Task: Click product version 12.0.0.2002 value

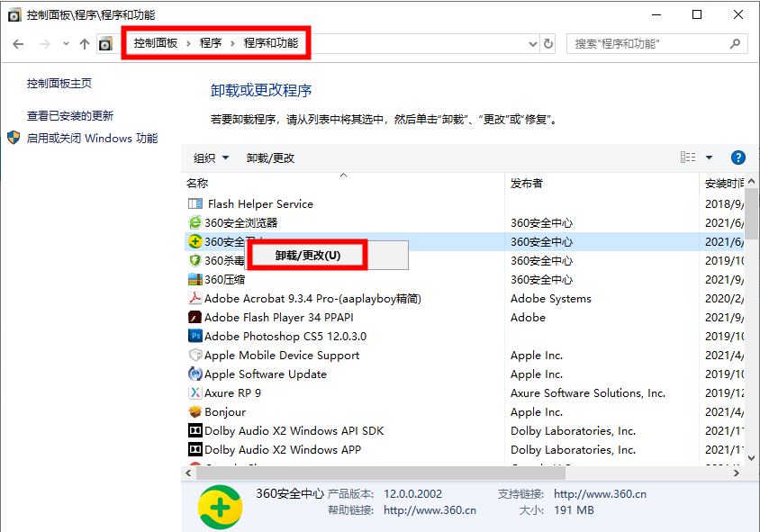Action: coord(413,493)
